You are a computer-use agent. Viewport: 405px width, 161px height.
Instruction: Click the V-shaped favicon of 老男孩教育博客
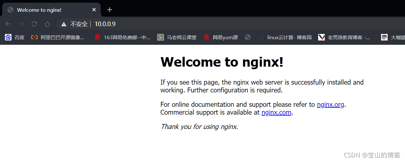coord(321,37)
